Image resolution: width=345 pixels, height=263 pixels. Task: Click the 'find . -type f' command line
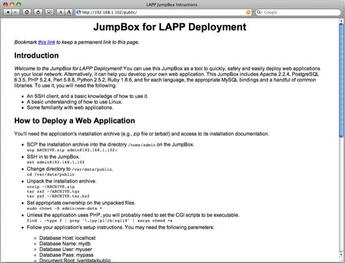pyautogui.click(x=100, y=220)
